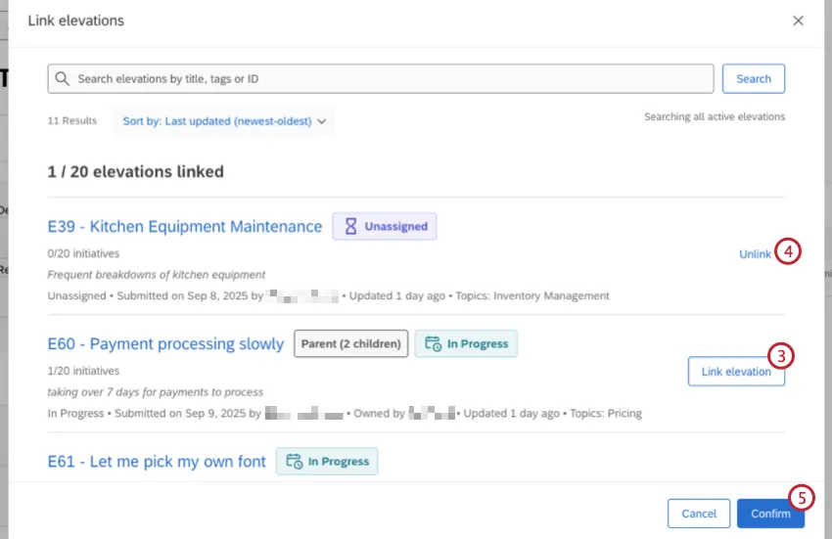The height and width of the screenshot is (539, 832).
Task: Click the sort dropdown chevron arrow
Action: point(322,121)
